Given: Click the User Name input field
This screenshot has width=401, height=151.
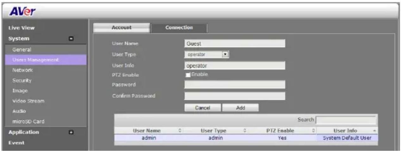Looking at the screenshot, I should (x=235, y=44).
